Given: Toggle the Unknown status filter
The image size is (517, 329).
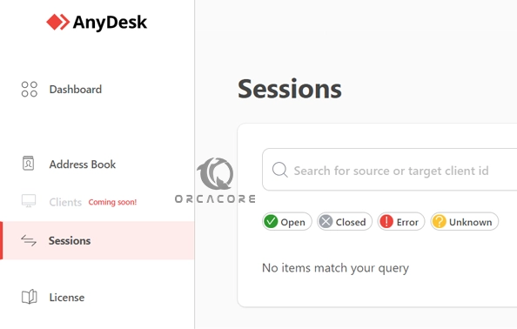Looking at the screenshot, I should (464, 222).
